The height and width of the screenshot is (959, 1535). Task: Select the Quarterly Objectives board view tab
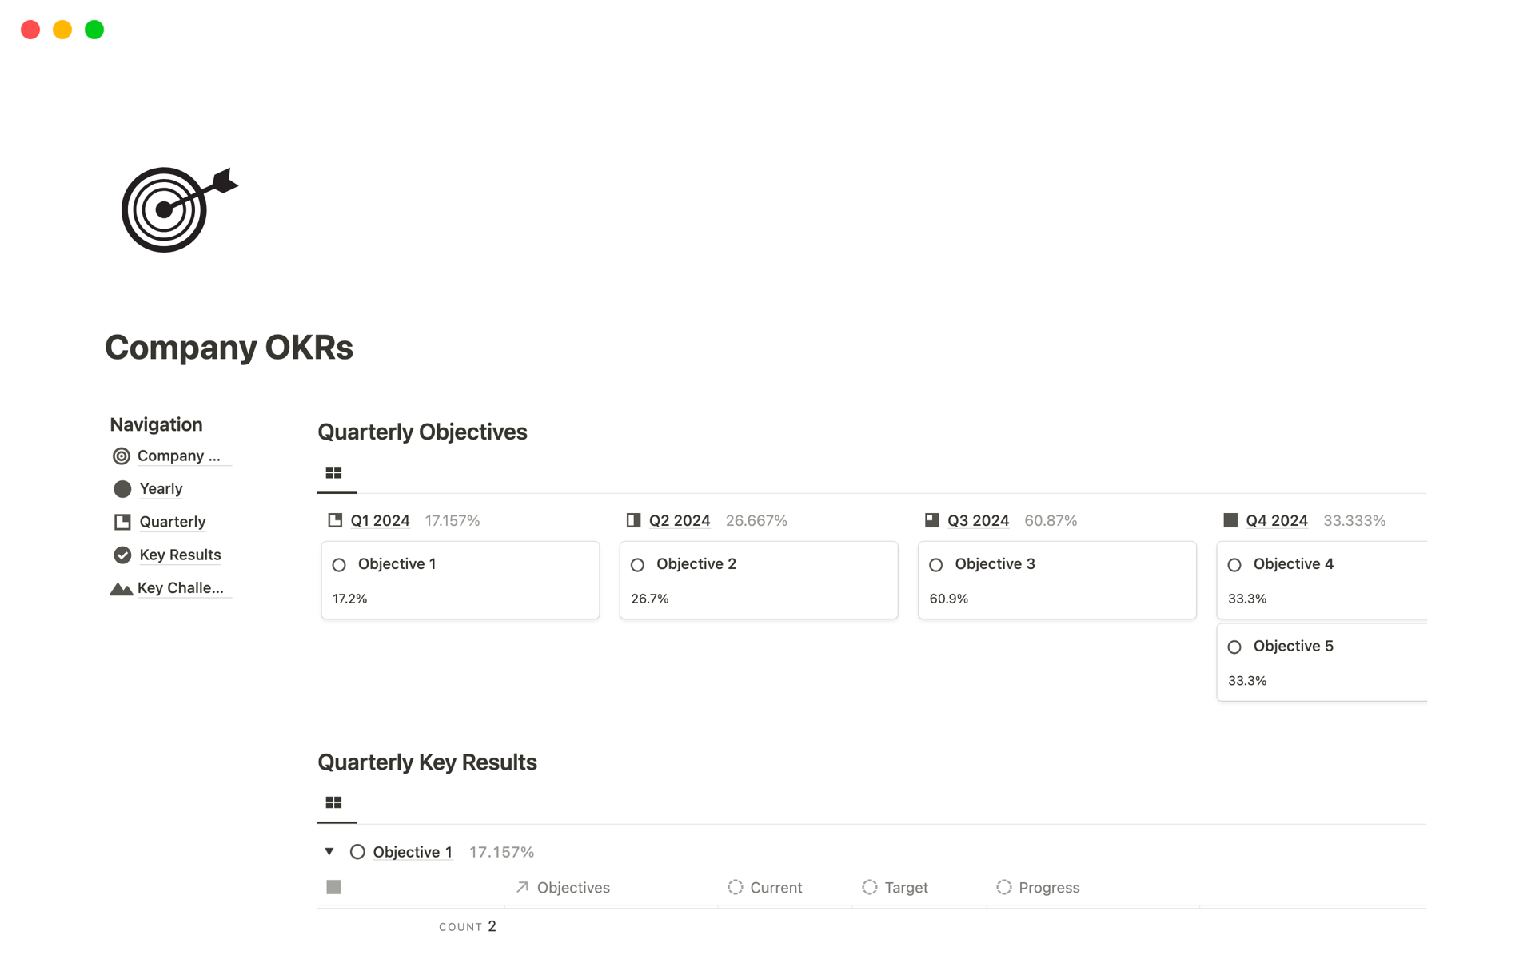click(x=334, y=473)
